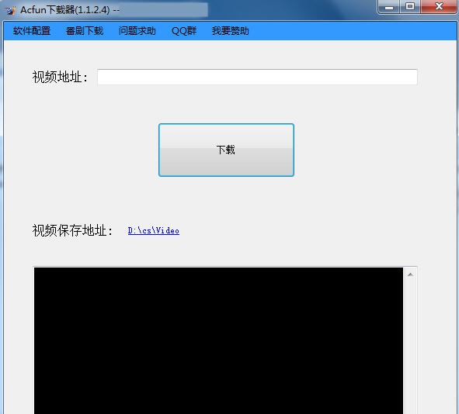The width and height of the screenshot is (459, 414).
Task: Open the 问题求助 menu
Action: coord(137,31)
